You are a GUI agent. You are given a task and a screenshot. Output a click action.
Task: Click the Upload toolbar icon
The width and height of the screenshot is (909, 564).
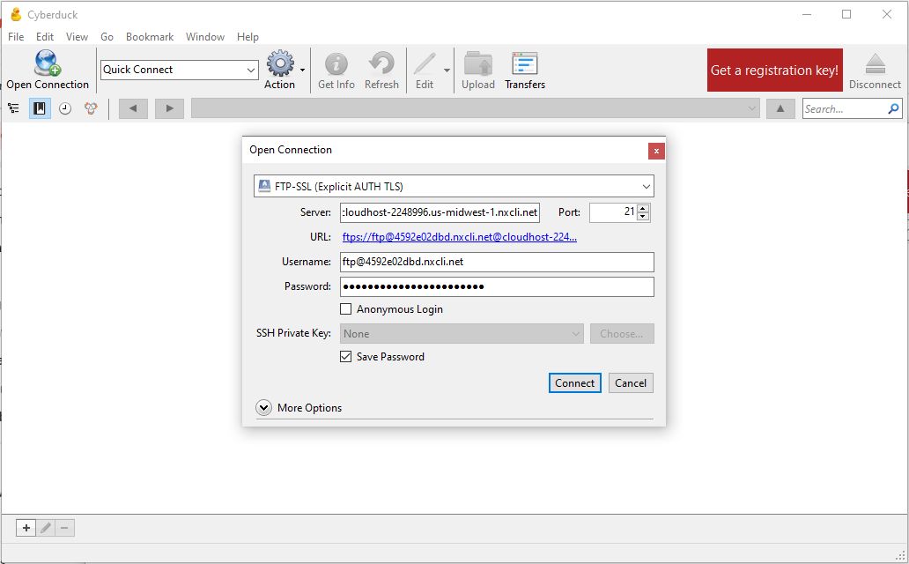click(x=478, y=63)
